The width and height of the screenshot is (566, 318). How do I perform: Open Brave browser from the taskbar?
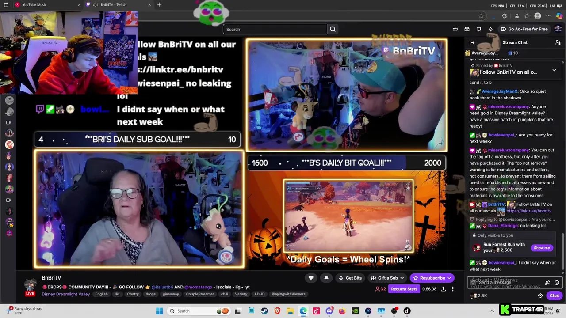(x=277, y=311)
